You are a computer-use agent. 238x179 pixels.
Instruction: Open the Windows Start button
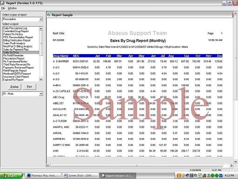11,176
